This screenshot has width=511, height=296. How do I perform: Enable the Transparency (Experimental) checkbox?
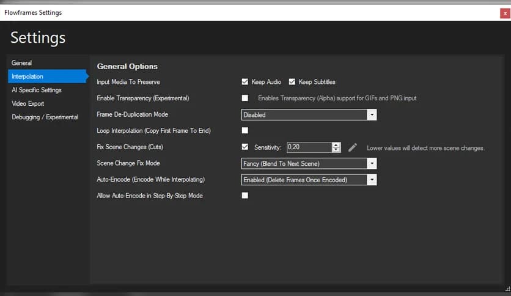[244, 98]
